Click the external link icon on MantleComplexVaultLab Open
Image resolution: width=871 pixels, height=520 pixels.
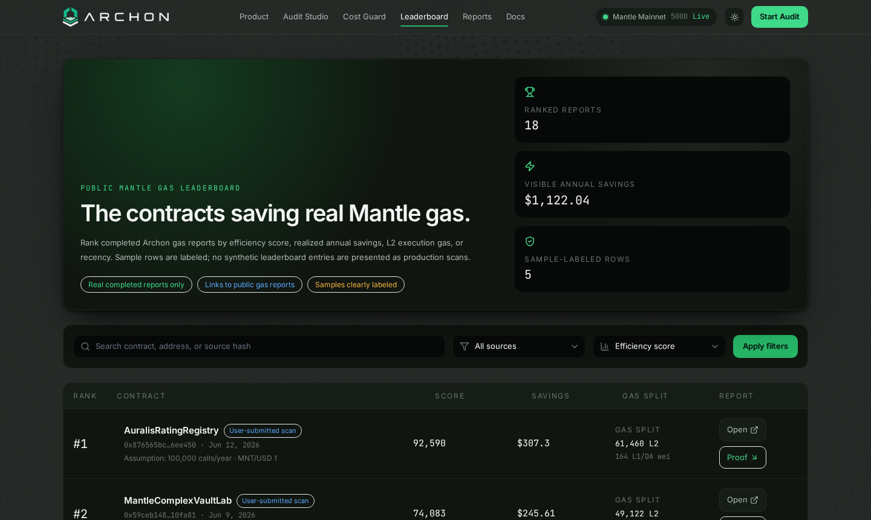click(754, 500)
